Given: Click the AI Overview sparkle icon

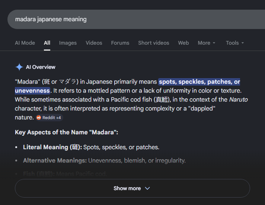Looking at the screenshot, I should coord(19,67).
